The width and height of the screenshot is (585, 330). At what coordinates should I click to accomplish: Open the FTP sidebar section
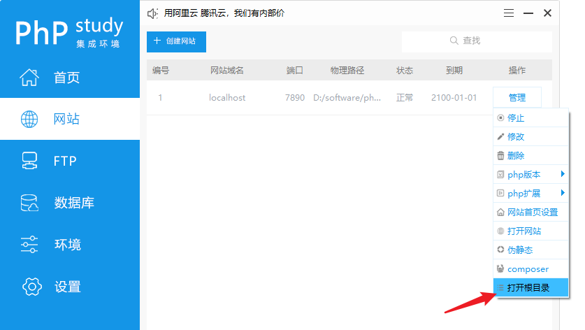70,161
